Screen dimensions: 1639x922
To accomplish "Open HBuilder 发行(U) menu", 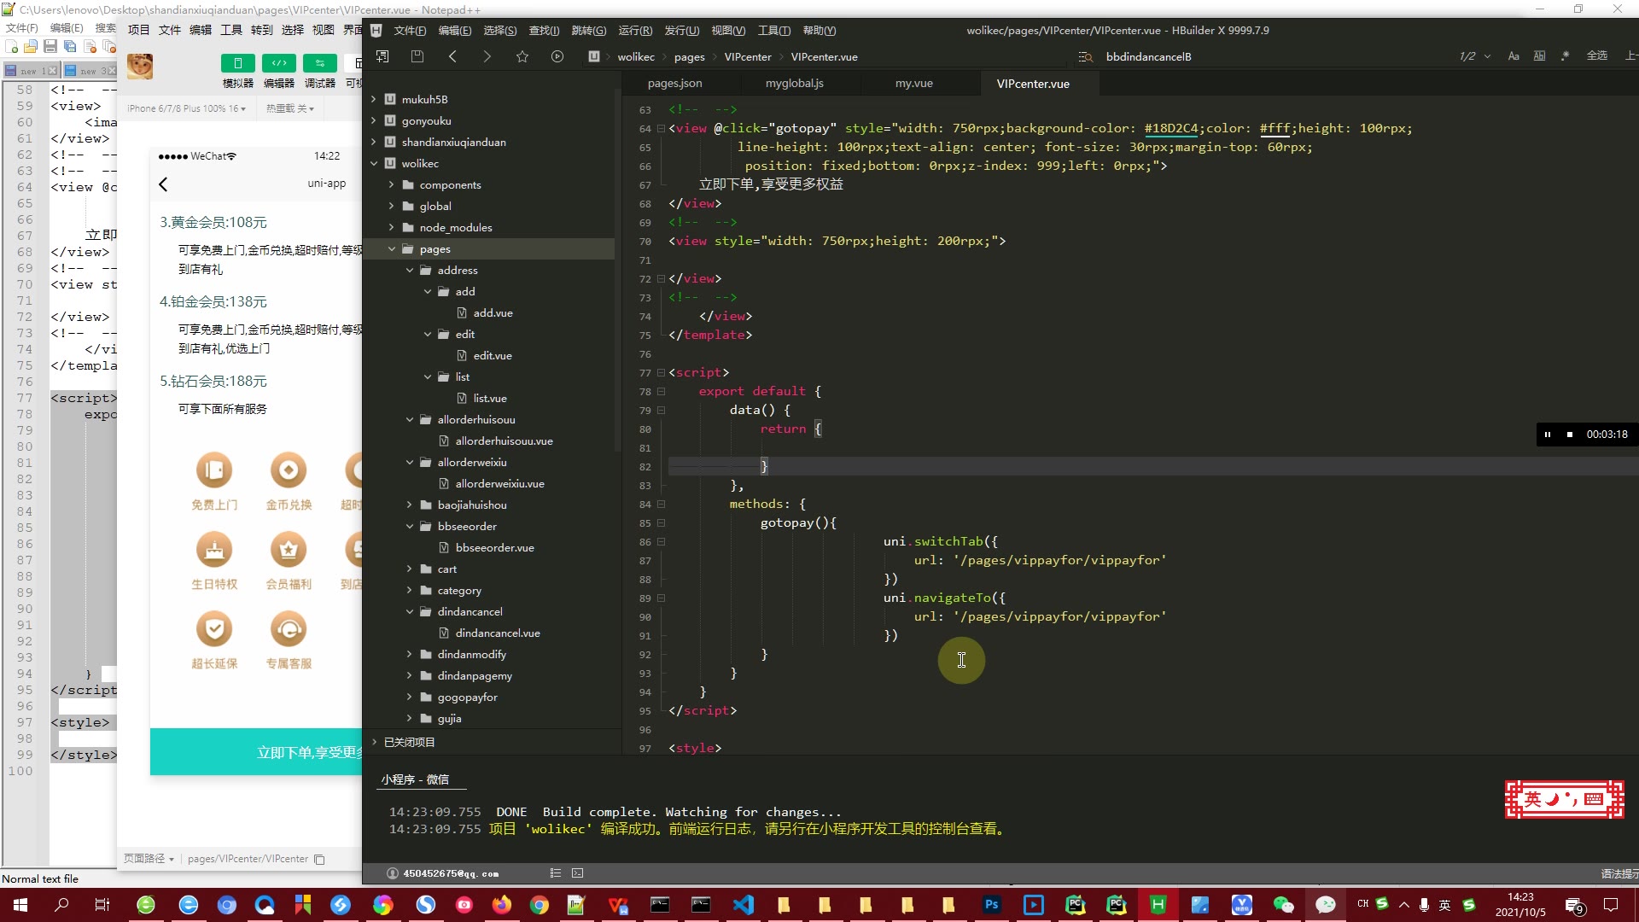I will pyautogui.click(x=681, y=31).
